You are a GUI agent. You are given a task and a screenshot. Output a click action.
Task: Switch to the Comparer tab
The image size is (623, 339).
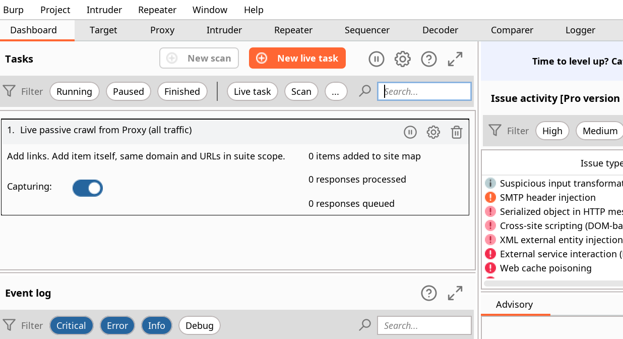[512, 30]
